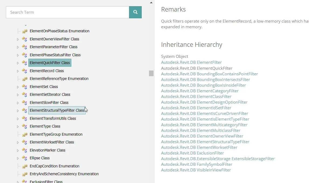
Task: Click the ElementType Class icon
Action: (x=25, y=126)
